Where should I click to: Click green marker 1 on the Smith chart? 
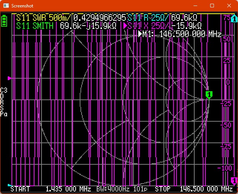pyautogui.click(x=209, y=95)
